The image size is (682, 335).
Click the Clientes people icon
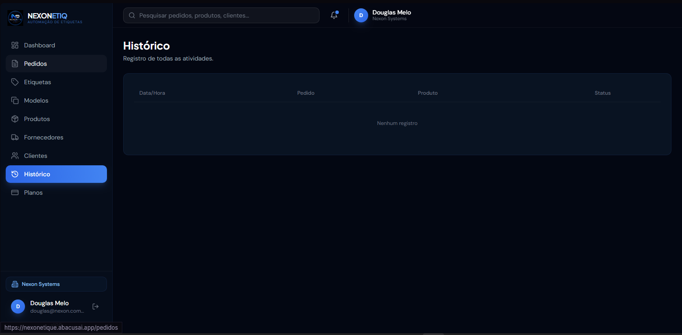tap(15, 156)
